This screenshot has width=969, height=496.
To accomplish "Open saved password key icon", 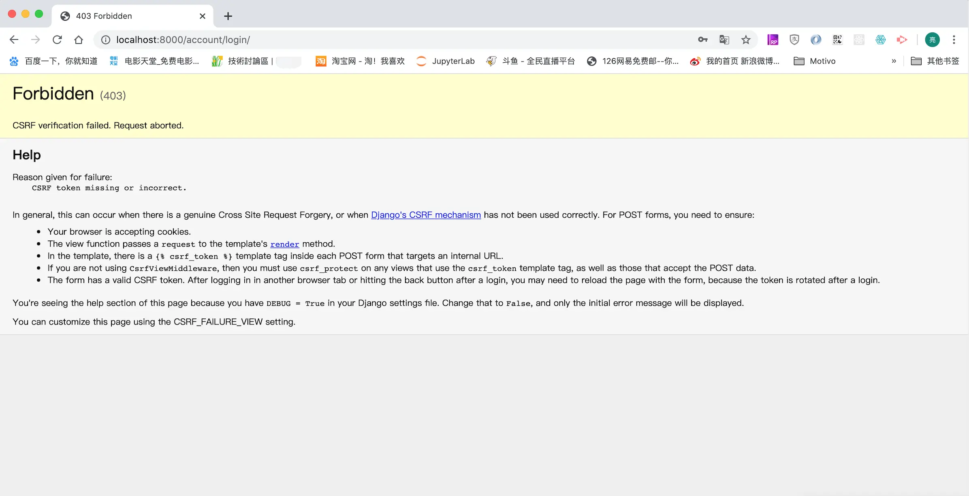I will point(702,40).
